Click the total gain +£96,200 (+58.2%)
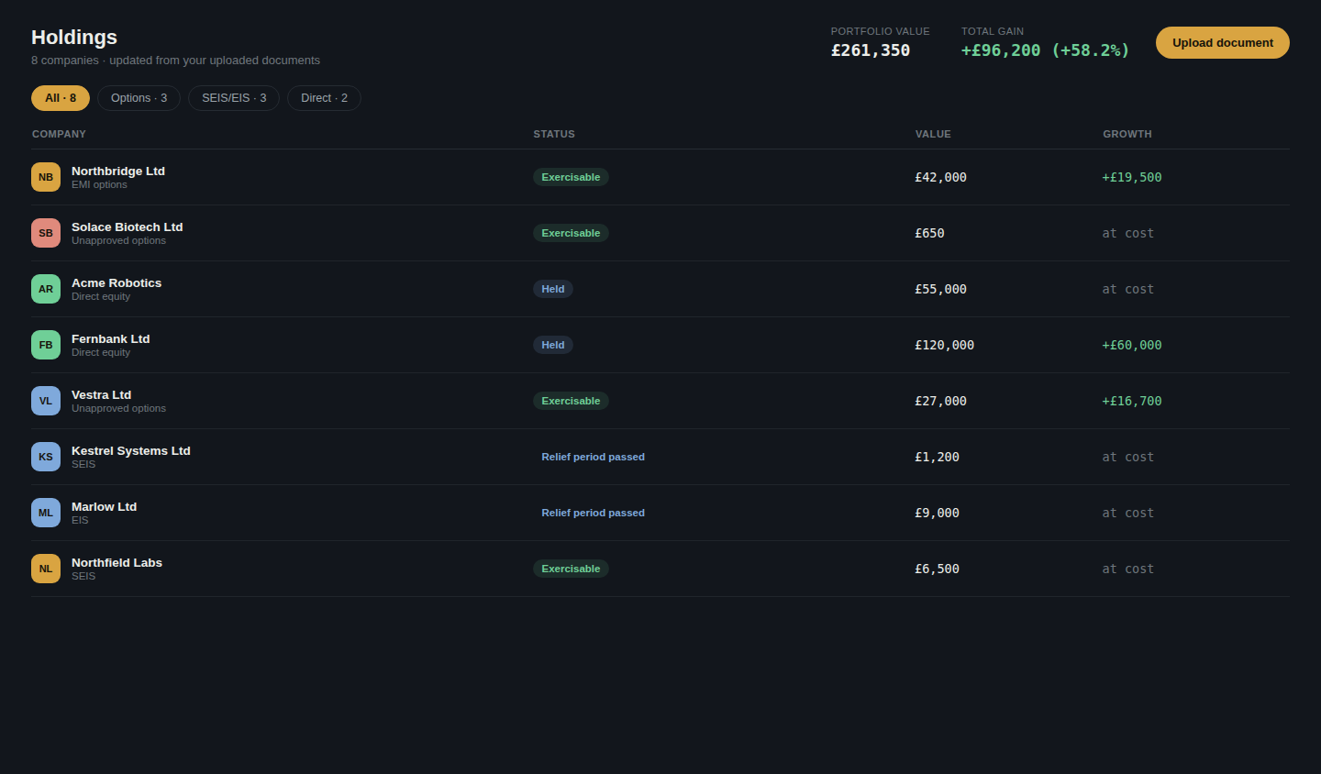This screenshot has height=774, width=1321. [1045, 50]
